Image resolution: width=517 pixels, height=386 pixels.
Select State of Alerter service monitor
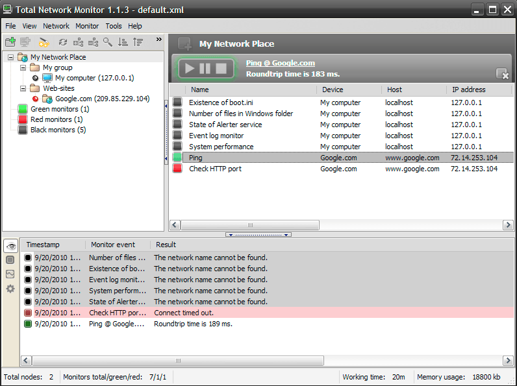[x=225, y=125]
